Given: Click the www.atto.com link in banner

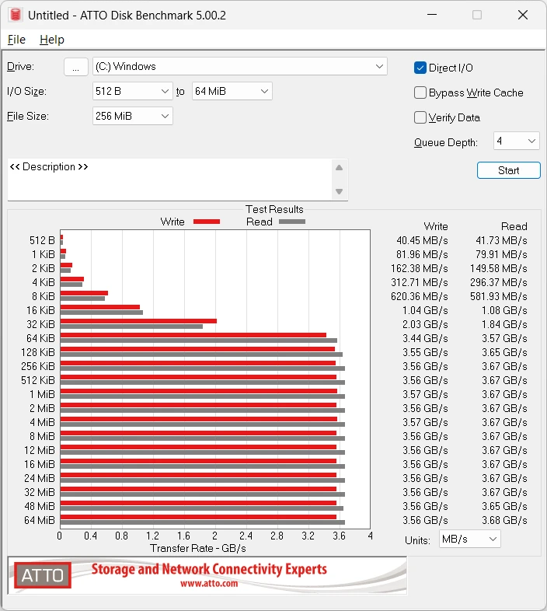Looking at the screenshot, I should coord(209,583).
